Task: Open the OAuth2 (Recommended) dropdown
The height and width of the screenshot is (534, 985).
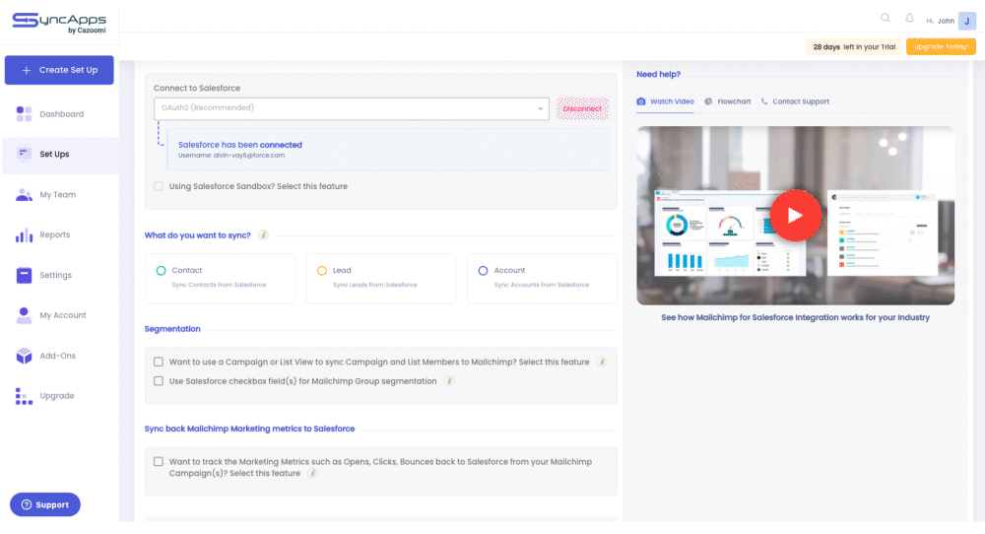Action: click(352, 108)
